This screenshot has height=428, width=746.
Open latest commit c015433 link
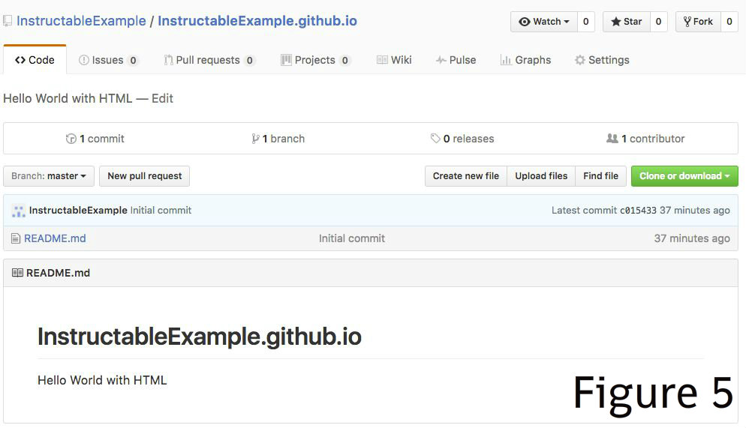click(637, 211)
